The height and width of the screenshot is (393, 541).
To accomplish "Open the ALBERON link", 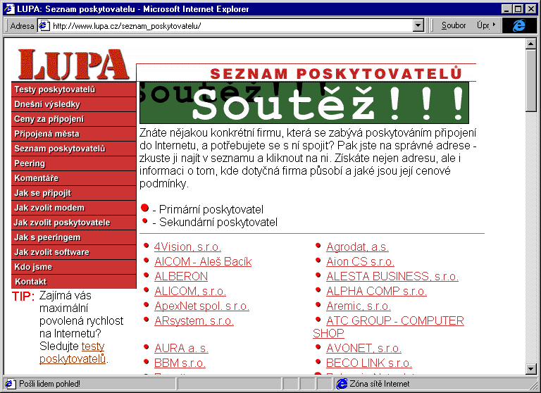I will click(181, 276).
